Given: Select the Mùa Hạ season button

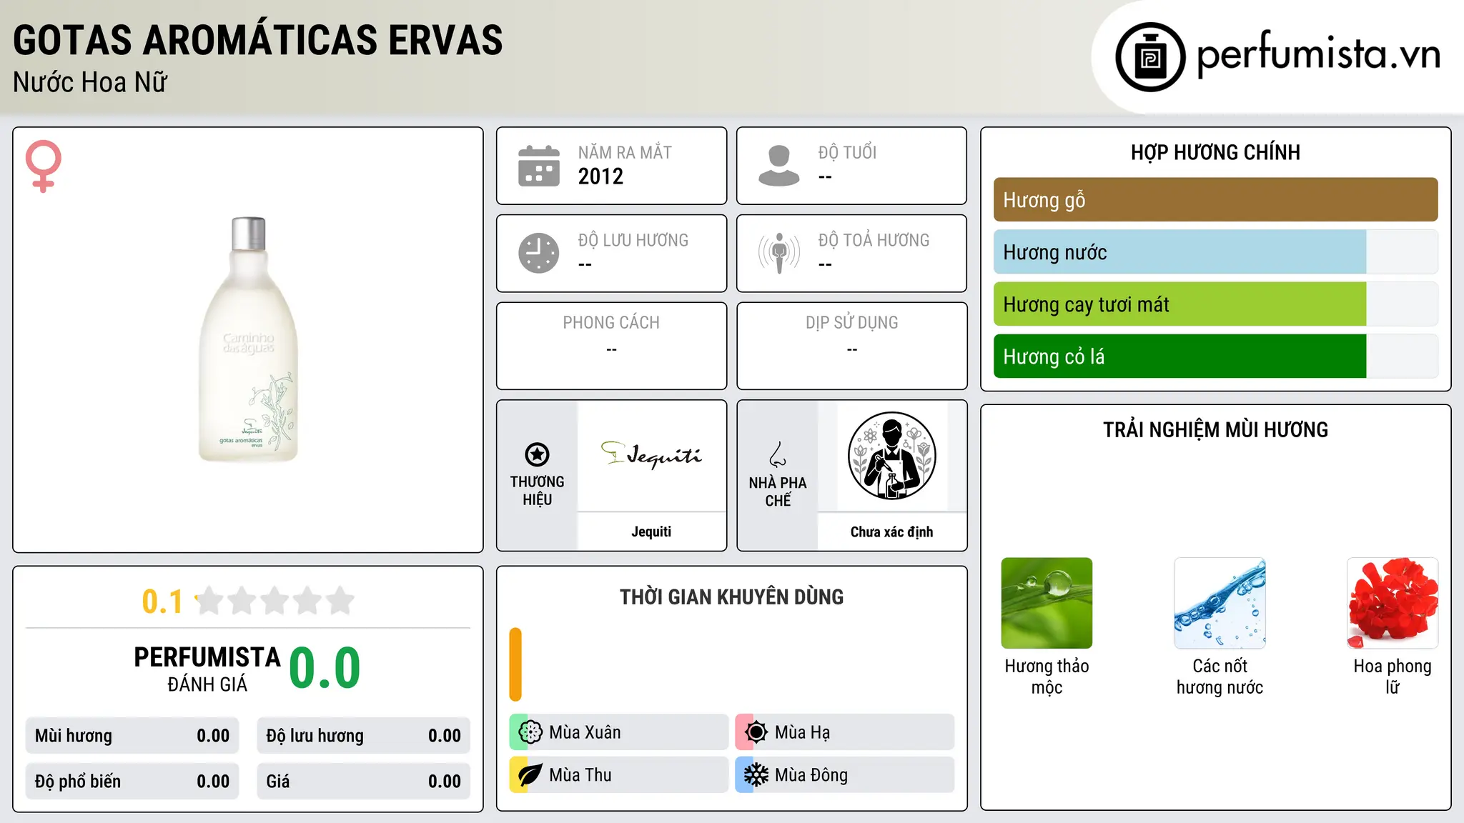Looking at the screenshot, I should click(x=844, y=732).
